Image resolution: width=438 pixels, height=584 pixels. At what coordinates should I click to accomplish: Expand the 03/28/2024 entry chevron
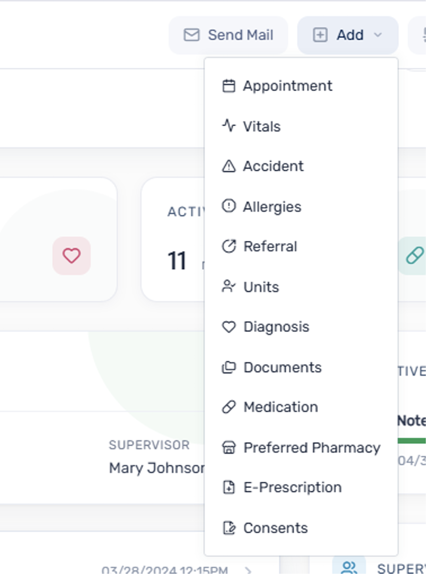pos(248,570)
